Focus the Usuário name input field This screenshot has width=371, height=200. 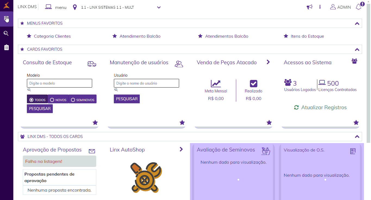pyautogui.click(x=146, y=83)
